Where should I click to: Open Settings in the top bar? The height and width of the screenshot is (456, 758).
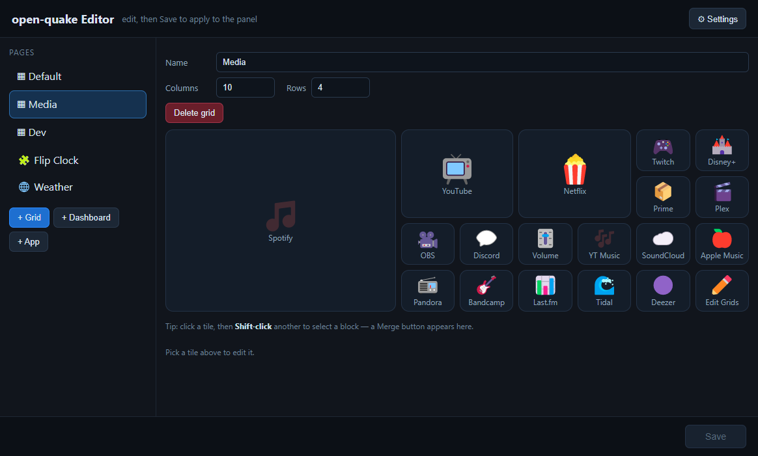point(718,19)
